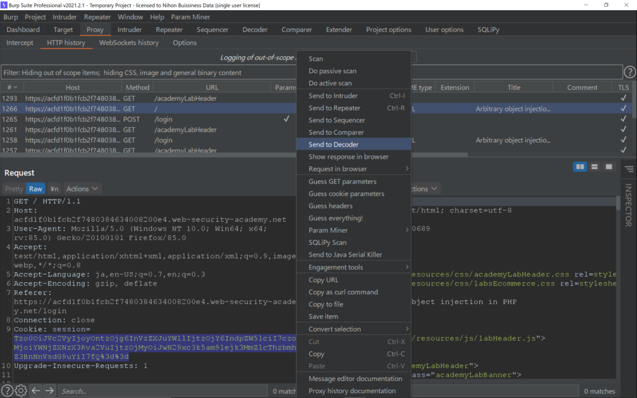This screenshot has width=637, height=398.
Task: Open the Inspector hamburger menu icon
Action: (629, 169)
